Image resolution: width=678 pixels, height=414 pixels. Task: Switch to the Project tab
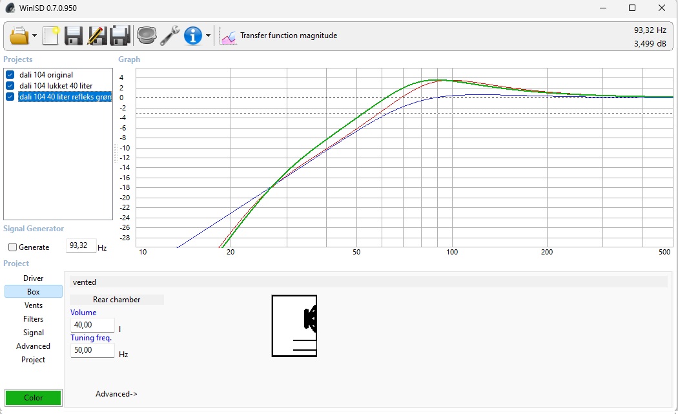[34, 360]
